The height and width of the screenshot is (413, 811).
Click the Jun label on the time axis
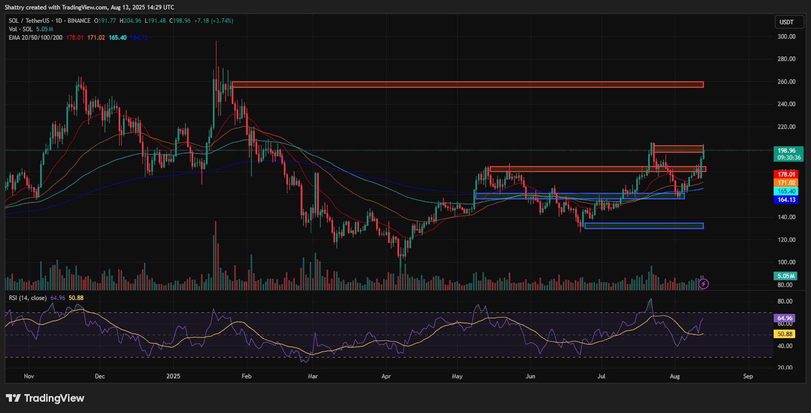point(531,376)
